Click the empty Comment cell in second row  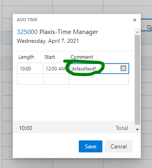click(99, 79)
